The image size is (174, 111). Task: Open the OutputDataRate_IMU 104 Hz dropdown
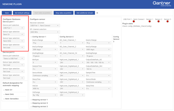[x=98, y=69]
